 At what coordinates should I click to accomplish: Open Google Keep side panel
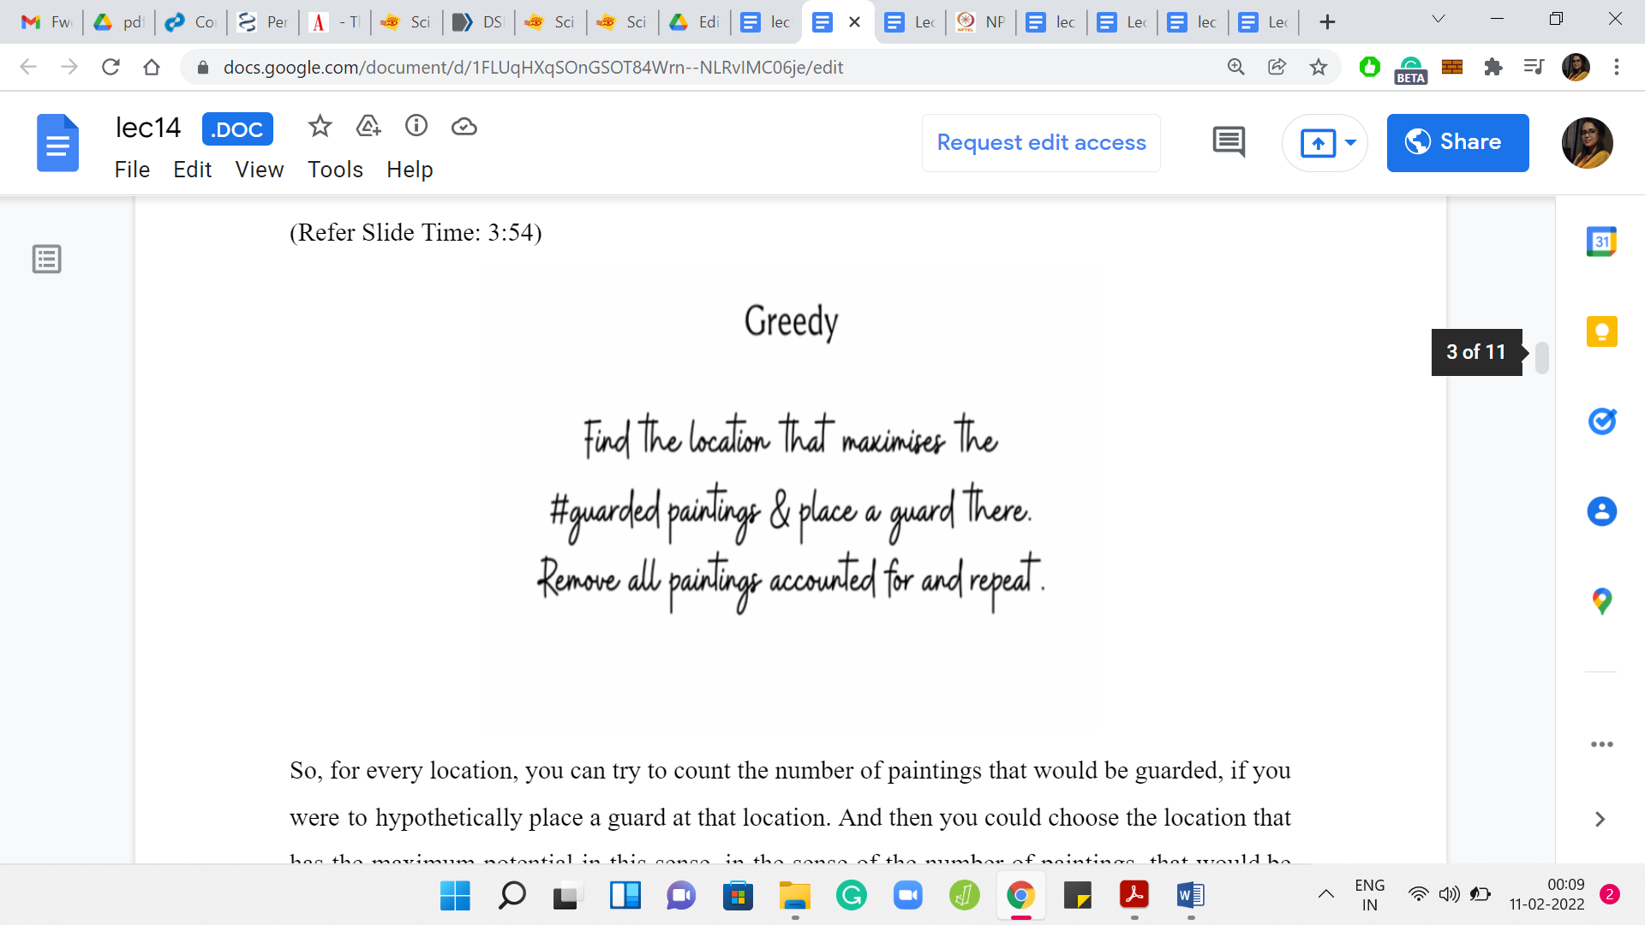click(x=1601, y=331)
